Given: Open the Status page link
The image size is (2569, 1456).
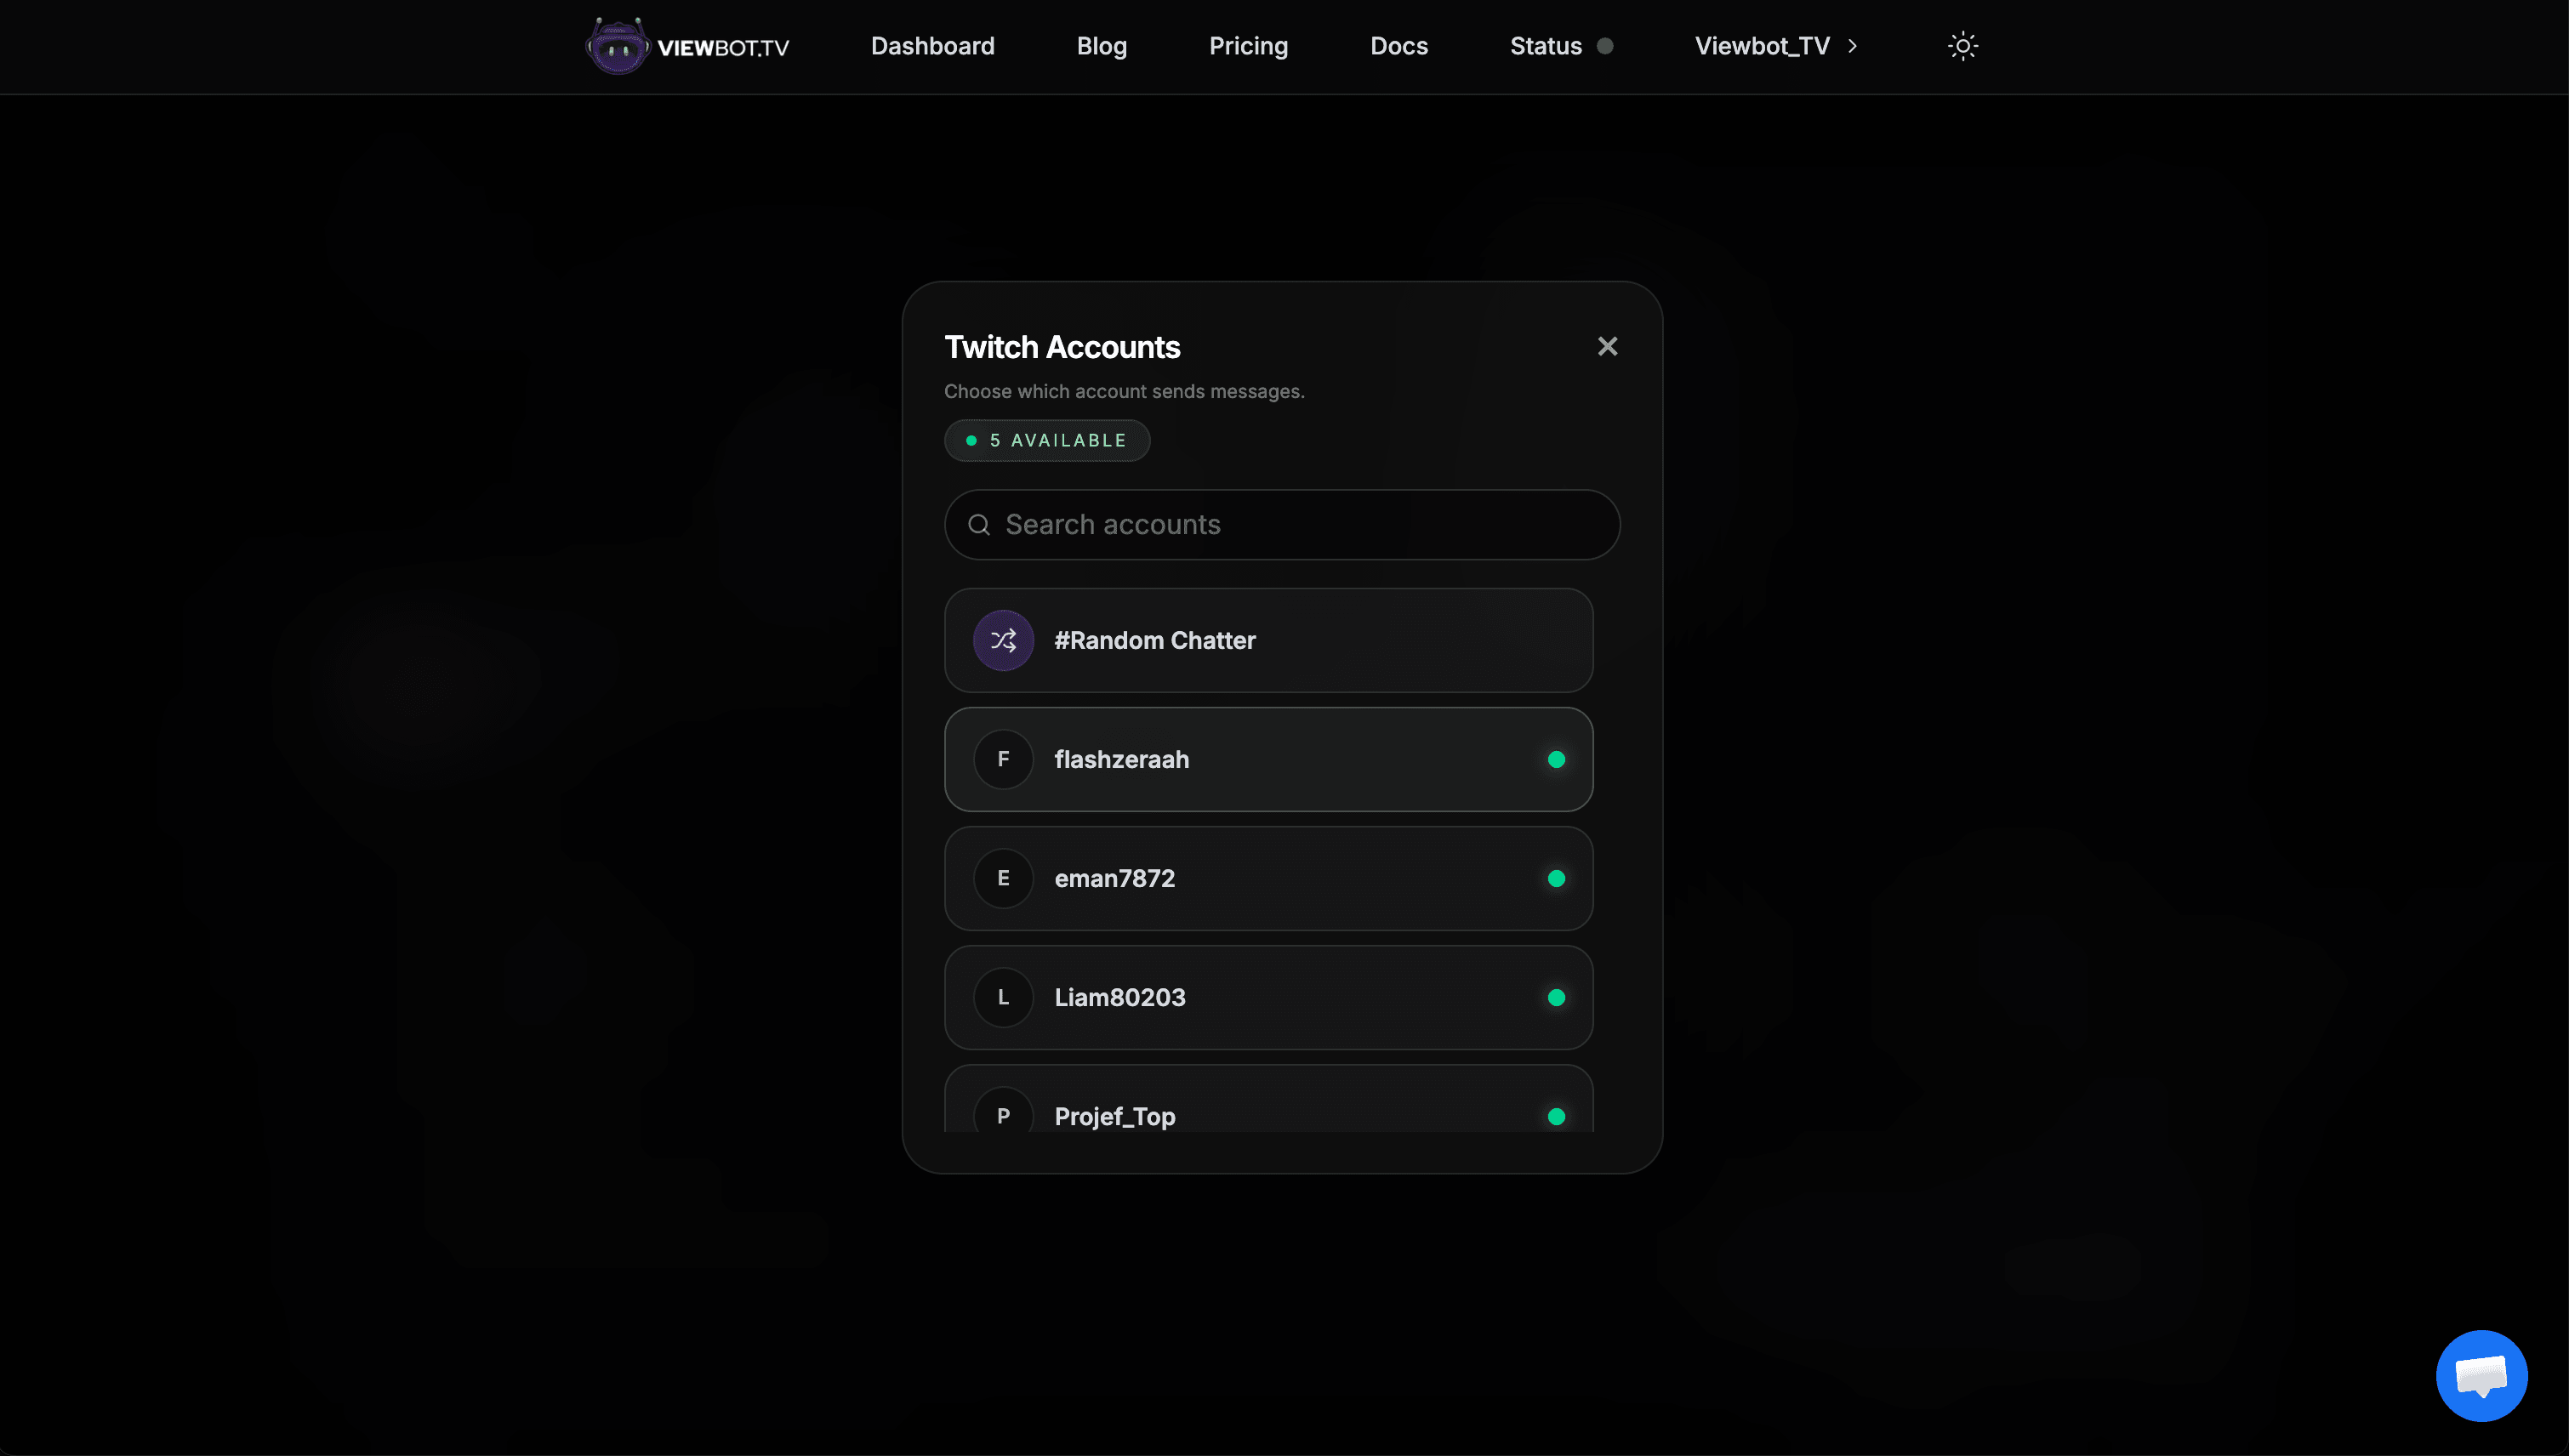Looking at the screenshot, I should click(1545, 46).
